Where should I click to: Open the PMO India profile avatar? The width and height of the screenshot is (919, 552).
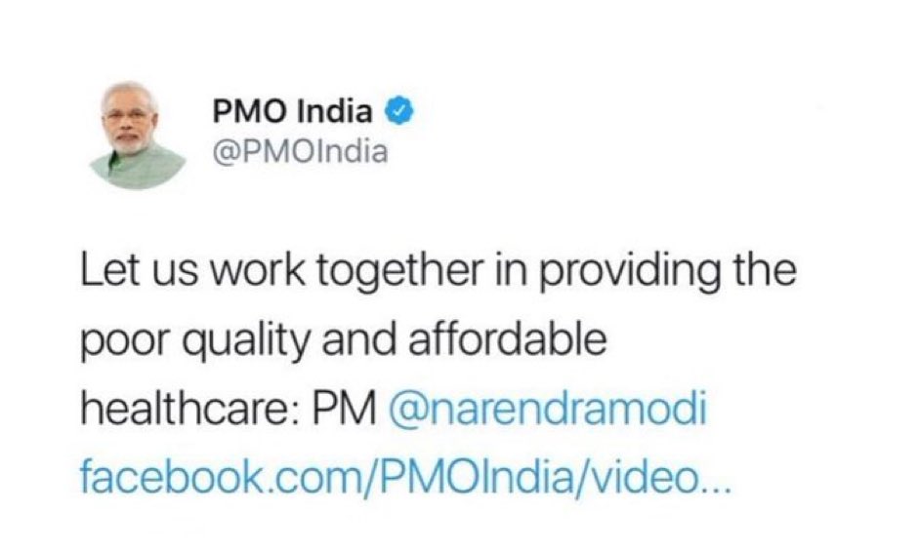point(139,136)
